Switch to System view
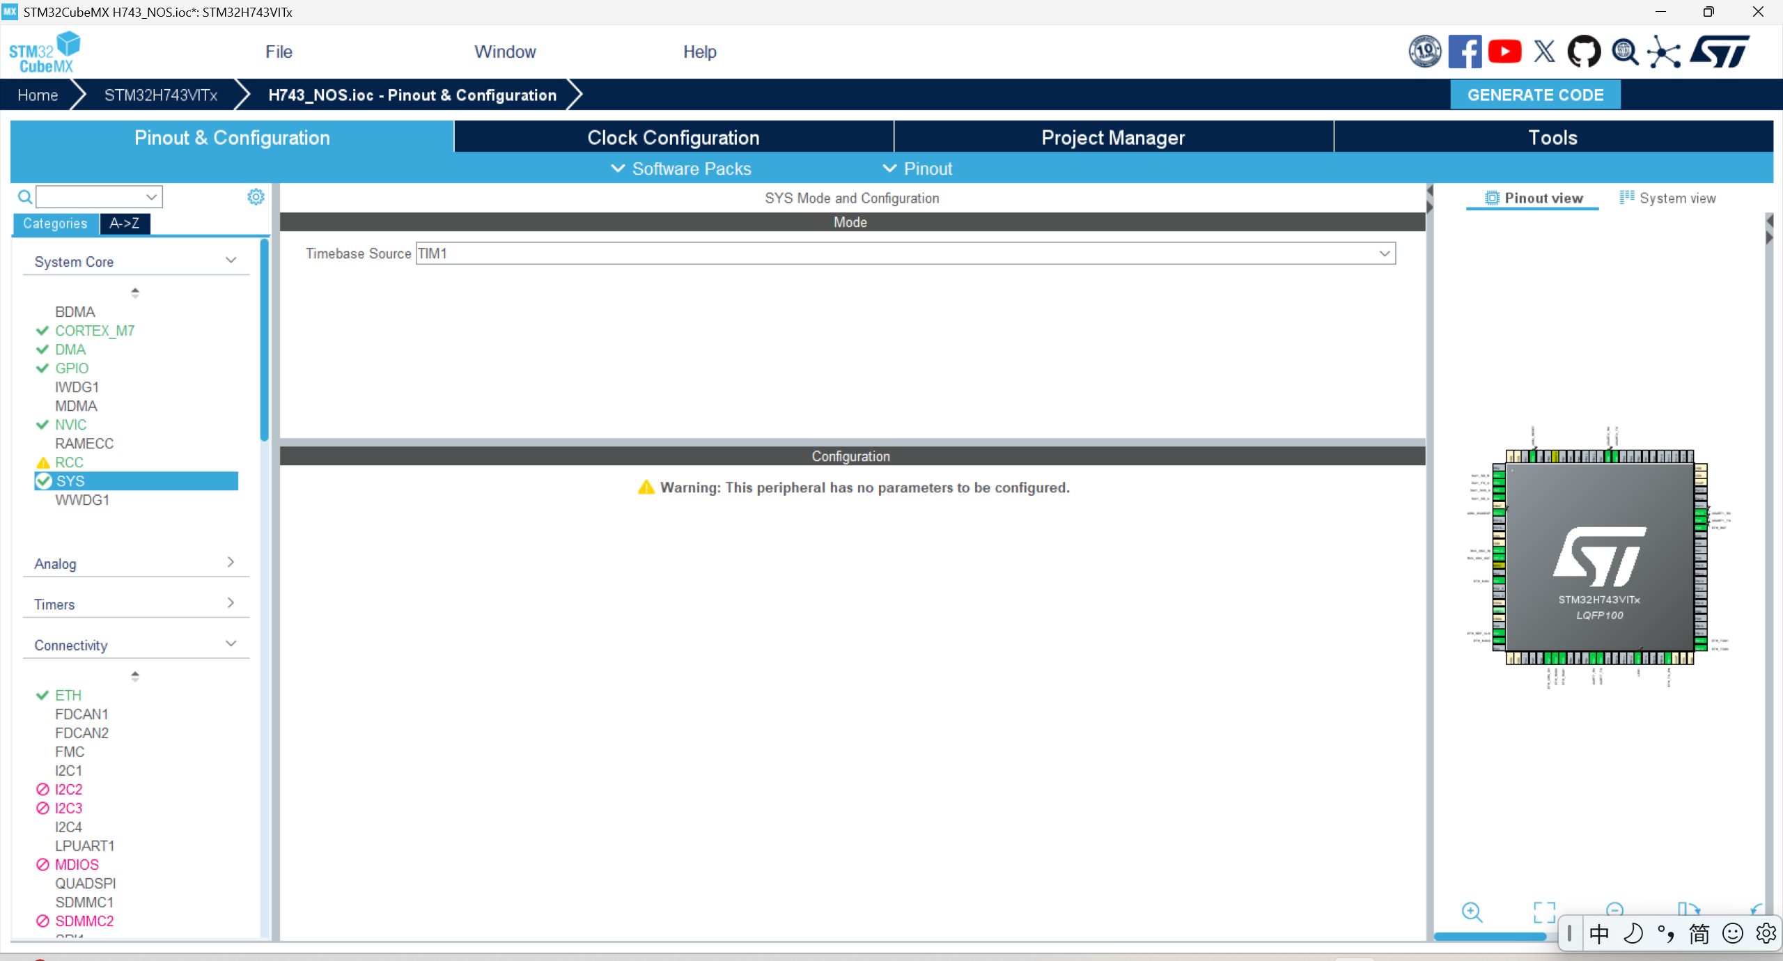The height and width of the screenshot is (961, 1783). (x=1667, y=198)
